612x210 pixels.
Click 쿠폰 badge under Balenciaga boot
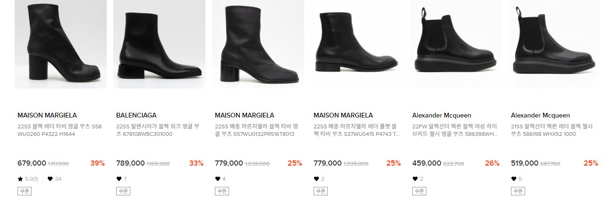[123, 191]
